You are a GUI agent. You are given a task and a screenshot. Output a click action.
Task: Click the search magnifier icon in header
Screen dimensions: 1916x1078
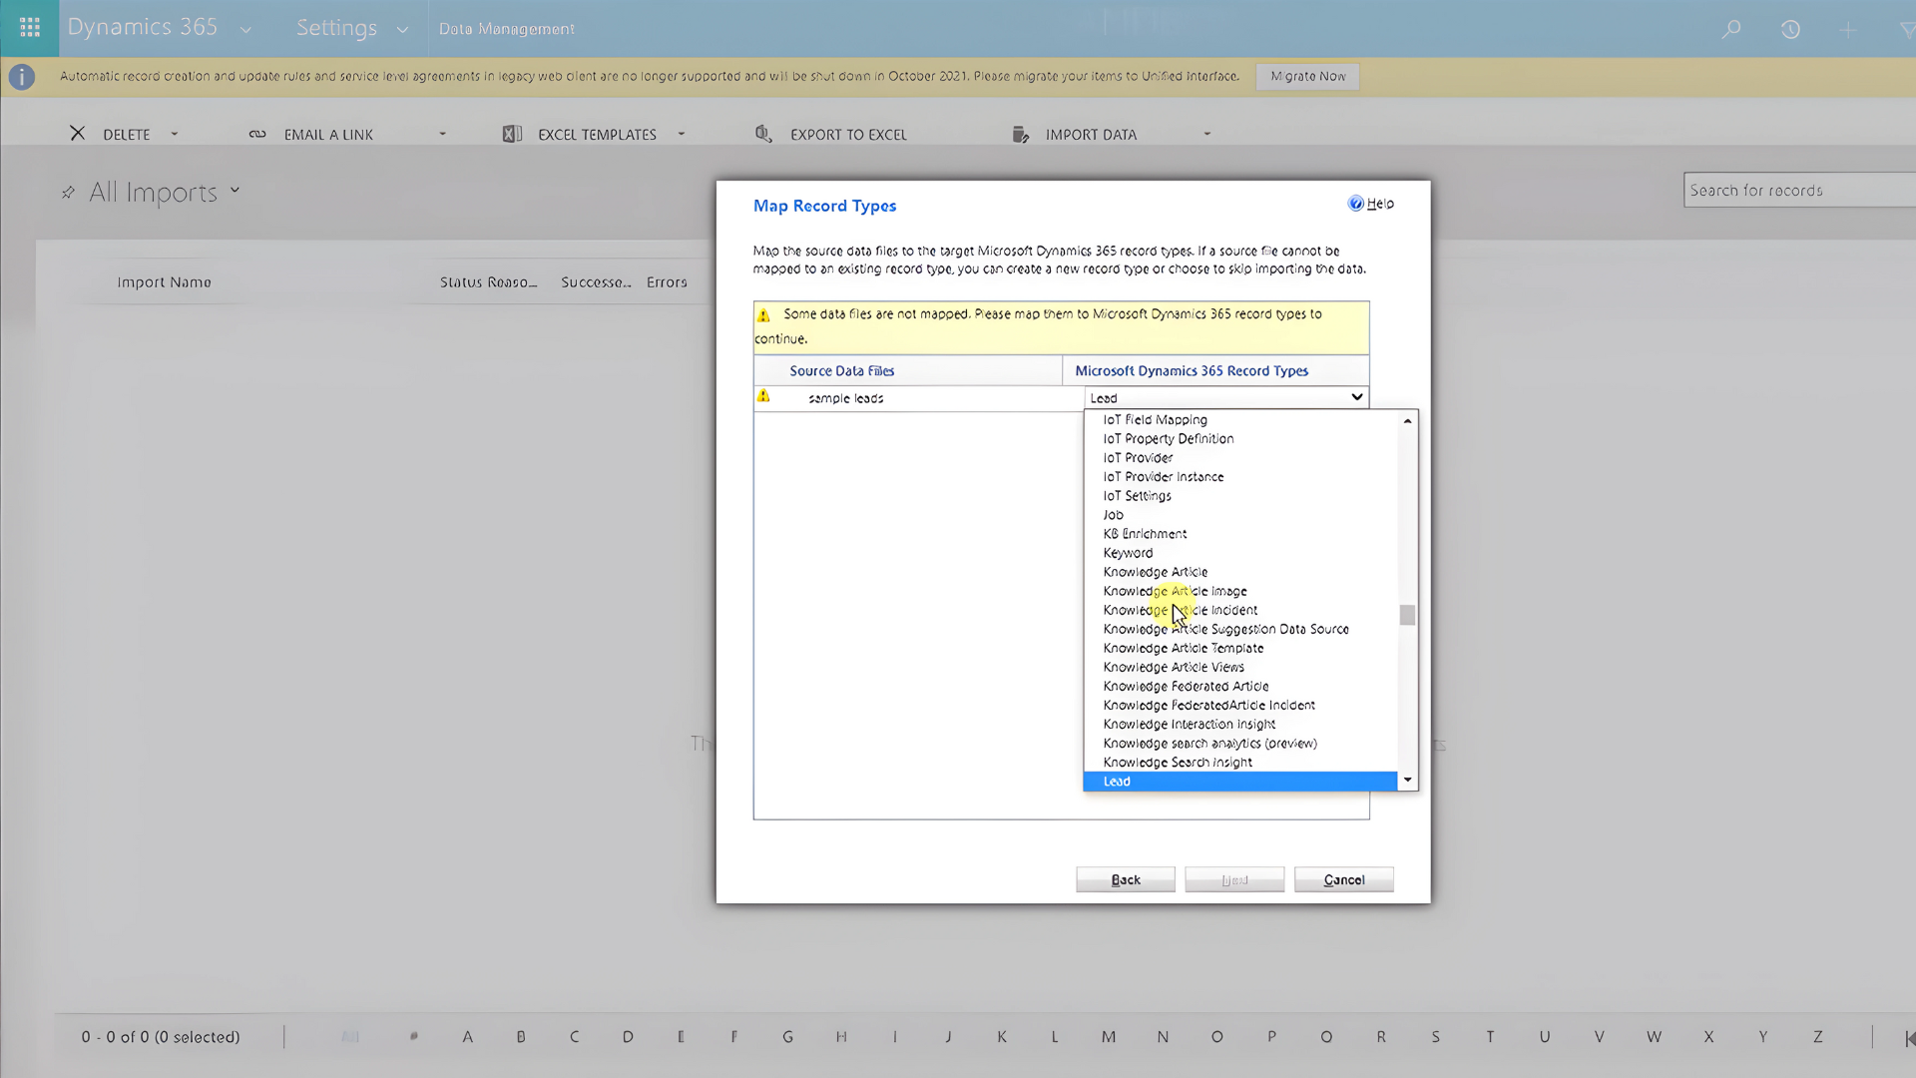tap(1731, 29)
